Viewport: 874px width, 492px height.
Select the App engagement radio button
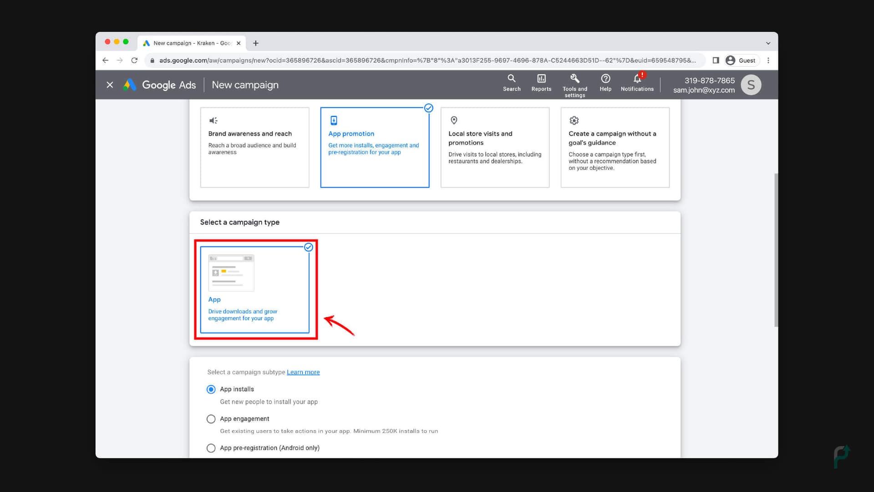pyautogui.click(x=211, y=419)
